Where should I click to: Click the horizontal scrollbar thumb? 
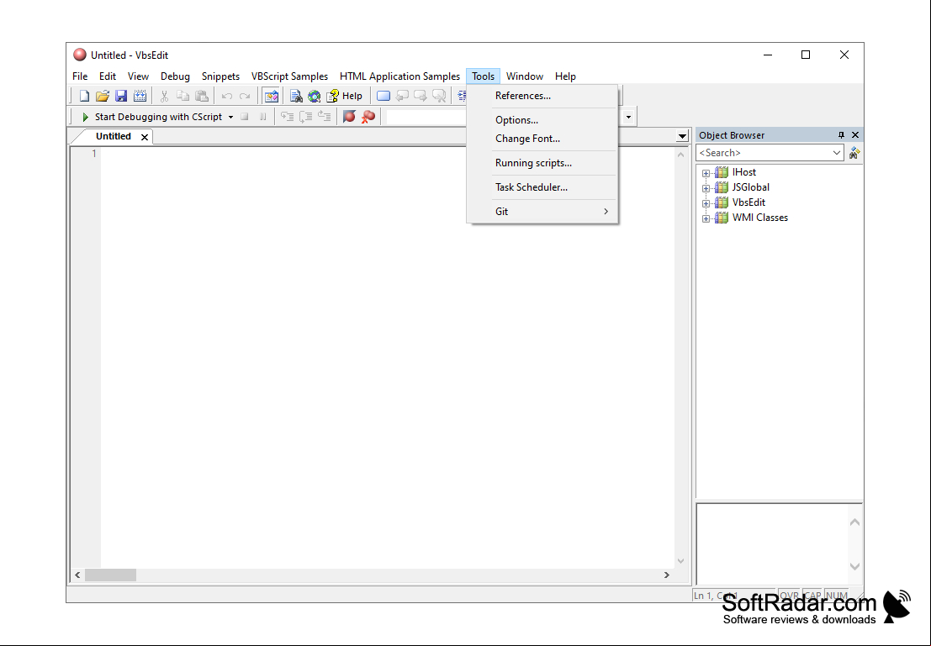[x=110, y=575]
